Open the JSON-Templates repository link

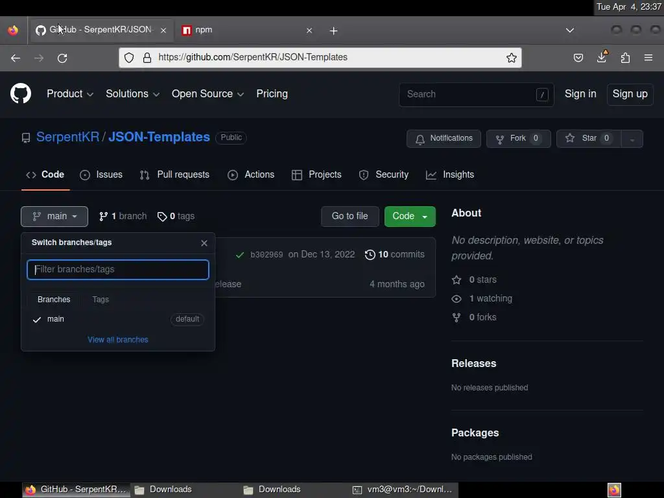(160, 137)
